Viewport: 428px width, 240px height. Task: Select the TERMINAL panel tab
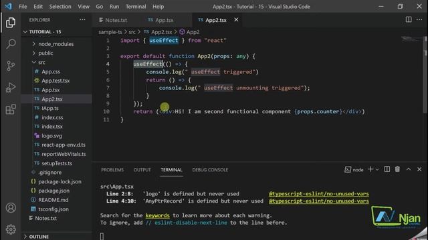(171, 170)
